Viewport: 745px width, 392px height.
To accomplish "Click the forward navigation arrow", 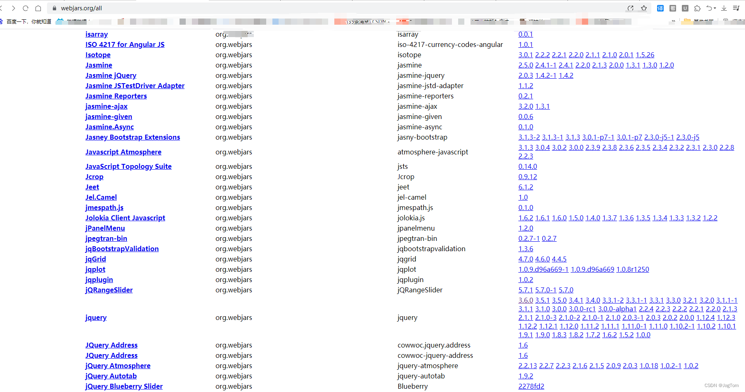I will (14, 8).
